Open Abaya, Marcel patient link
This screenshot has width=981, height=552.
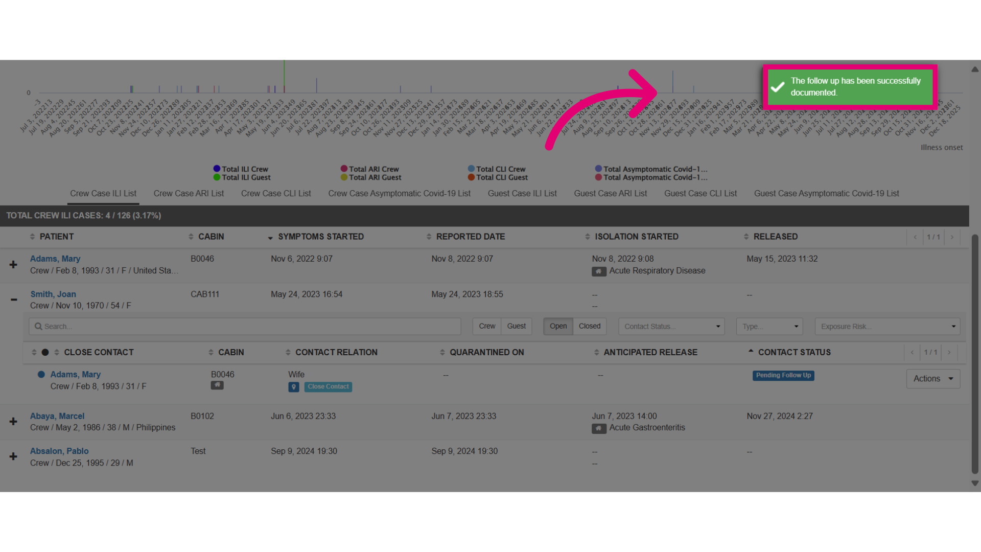coord(57,417)
